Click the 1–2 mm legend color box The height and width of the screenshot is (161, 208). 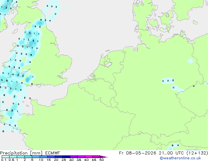21,157
